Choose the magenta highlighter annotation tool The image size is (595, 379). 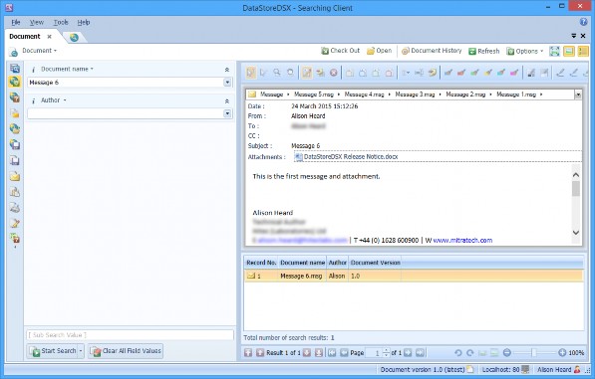point(514,73)
